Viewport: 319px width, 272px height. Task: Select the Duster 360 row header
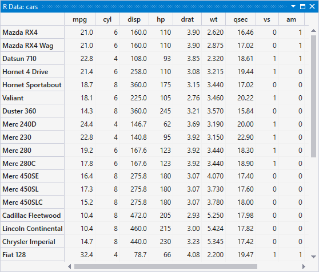tap(33, 111)
